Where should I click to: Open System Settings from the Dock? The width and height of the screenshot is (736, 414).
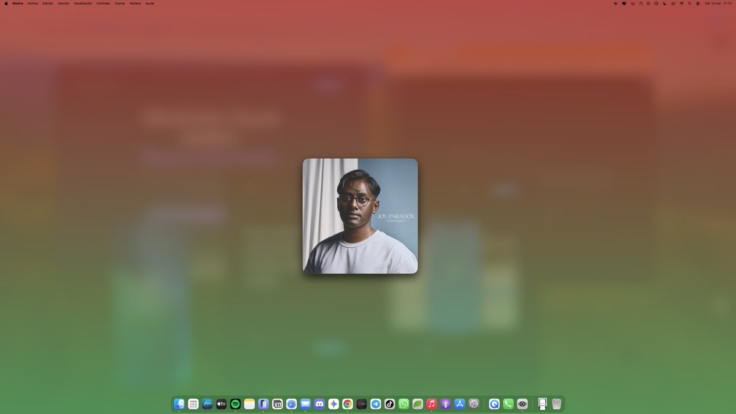click(474, 404)
